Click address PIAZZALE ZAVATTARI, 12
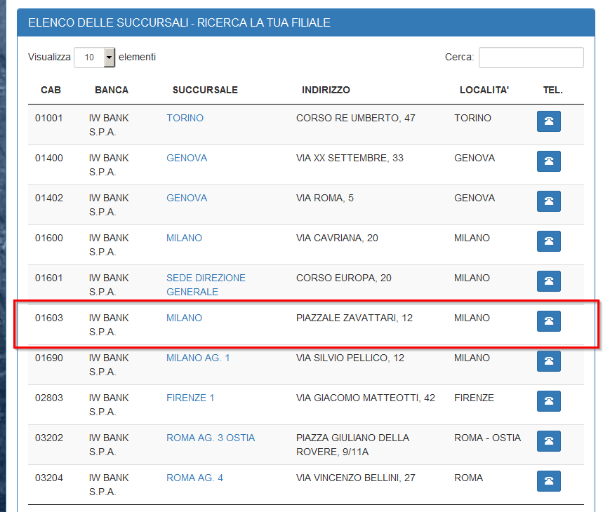 point(354,318)
